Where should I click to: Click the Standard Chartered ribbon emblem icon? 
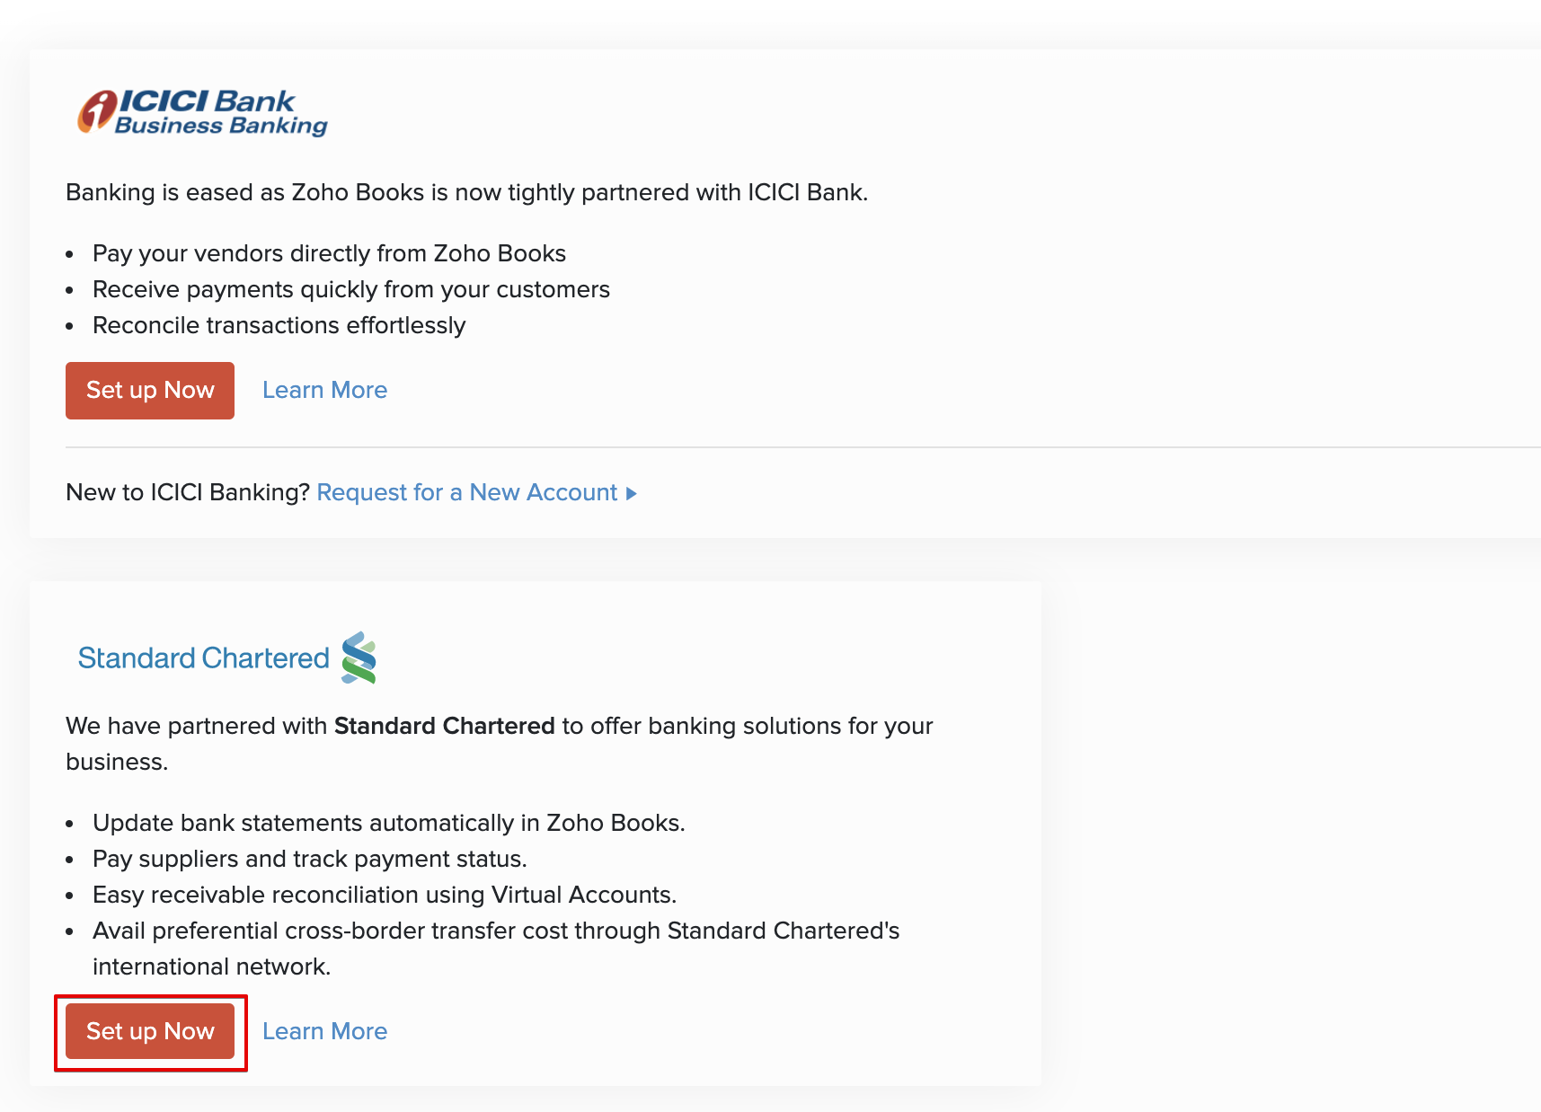click(359, 657)
